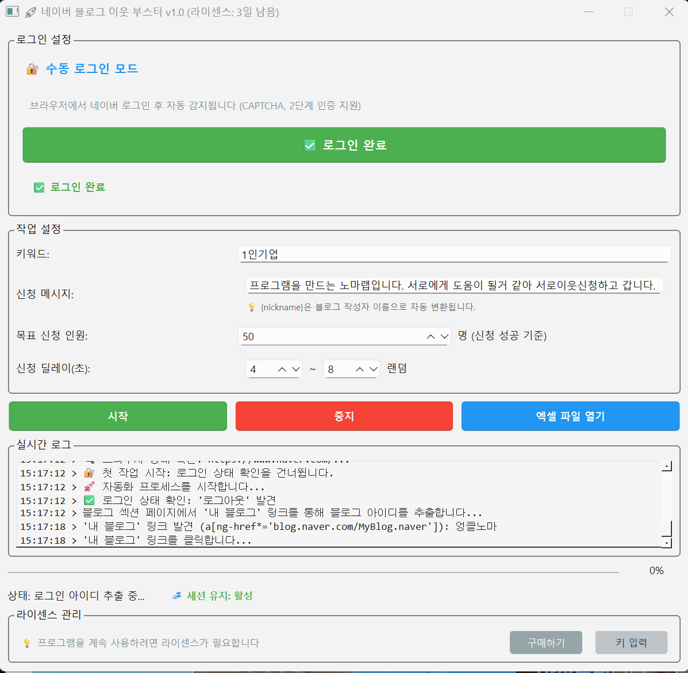
Task: Click the green checkmark icon in the log
Action: coord(89,501)
